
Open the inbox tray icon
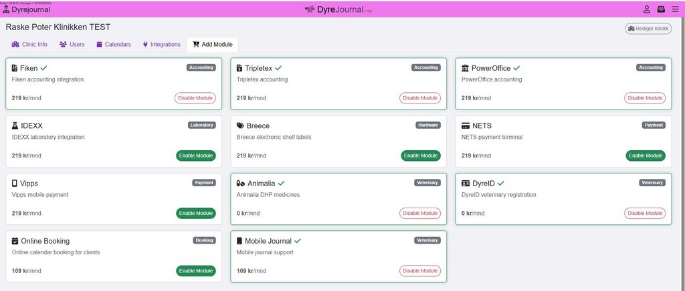coord(661,9)
